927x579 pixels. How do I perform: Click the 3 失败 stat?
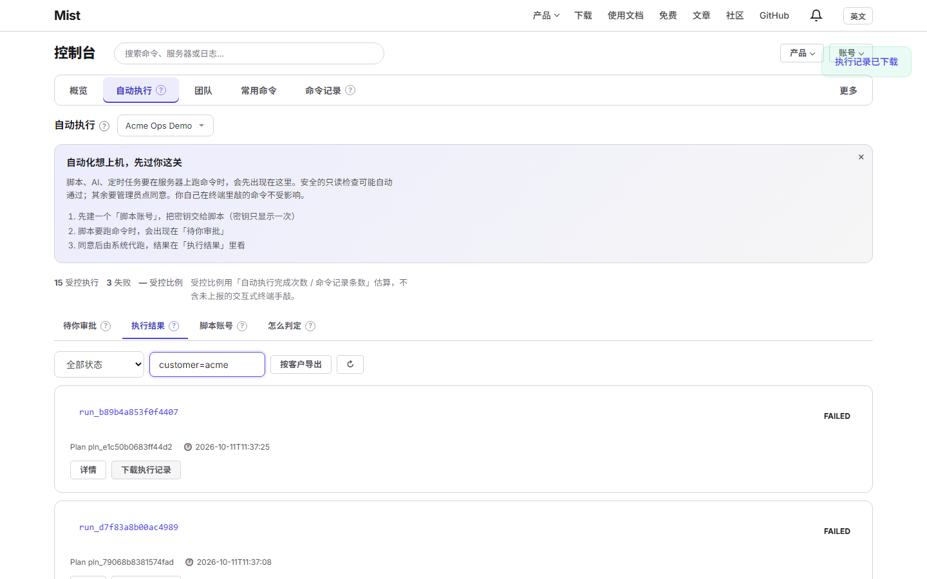[118, 282]
